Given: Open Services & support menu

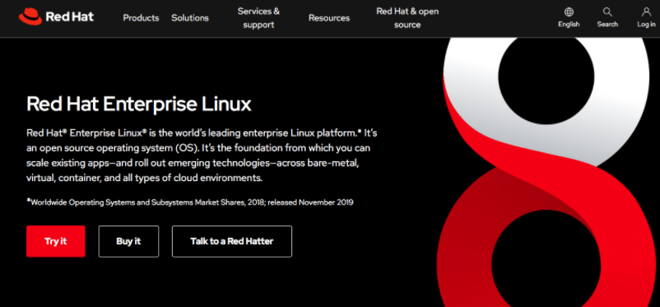Looking at the screenshot, I should (258, 18).
